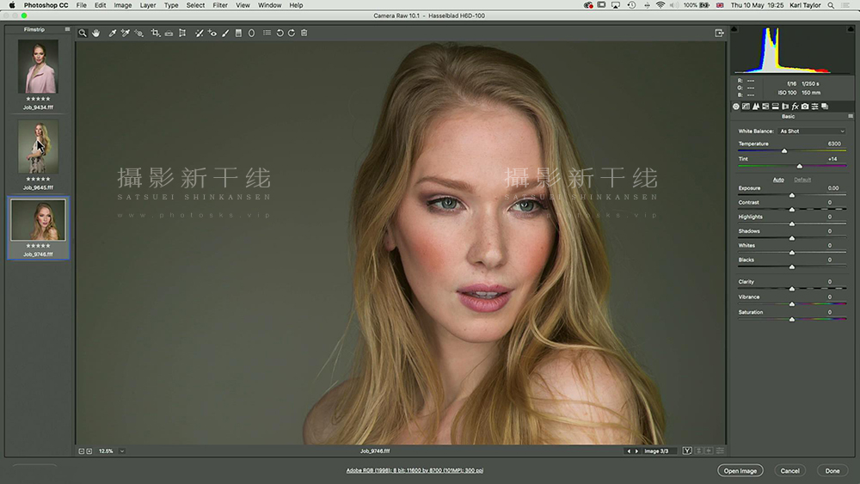Open workflow options link Adobe RGB (1998)
The image size is (860, 484).
(415, 470)
